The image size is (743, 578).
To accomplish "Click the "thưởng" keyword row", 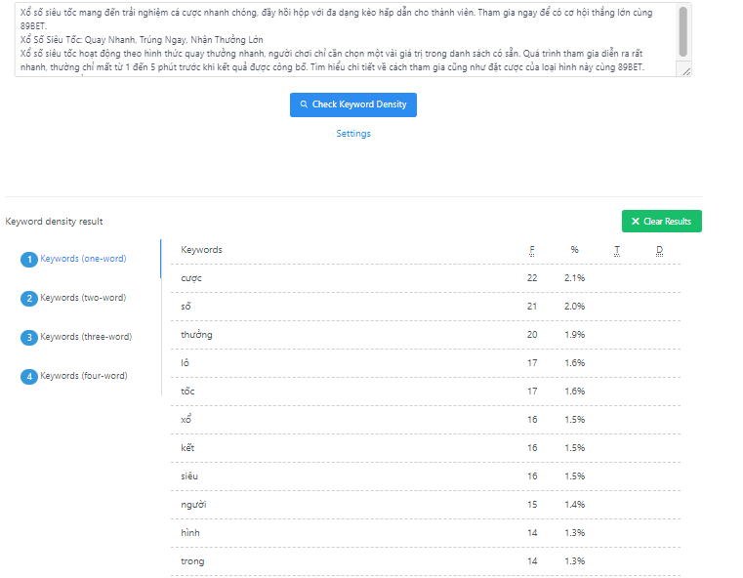I will (x=420, y=335).
